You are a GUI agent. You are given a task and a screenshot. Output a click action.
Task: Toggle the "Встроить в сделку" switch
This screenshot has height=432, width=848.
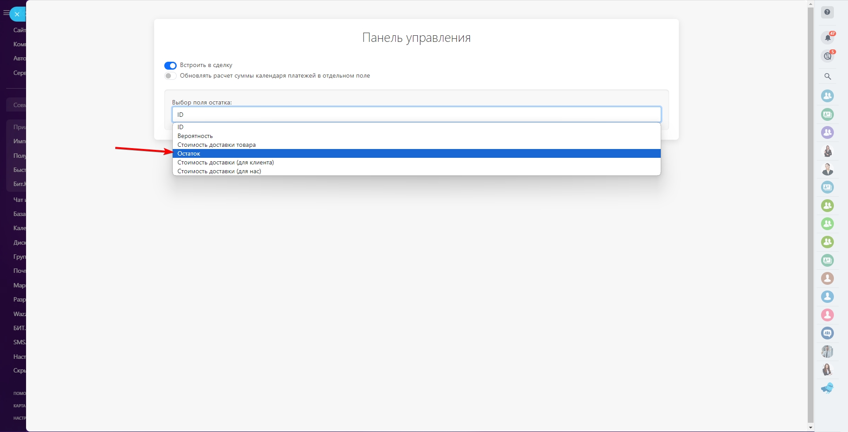click(170, 66)
